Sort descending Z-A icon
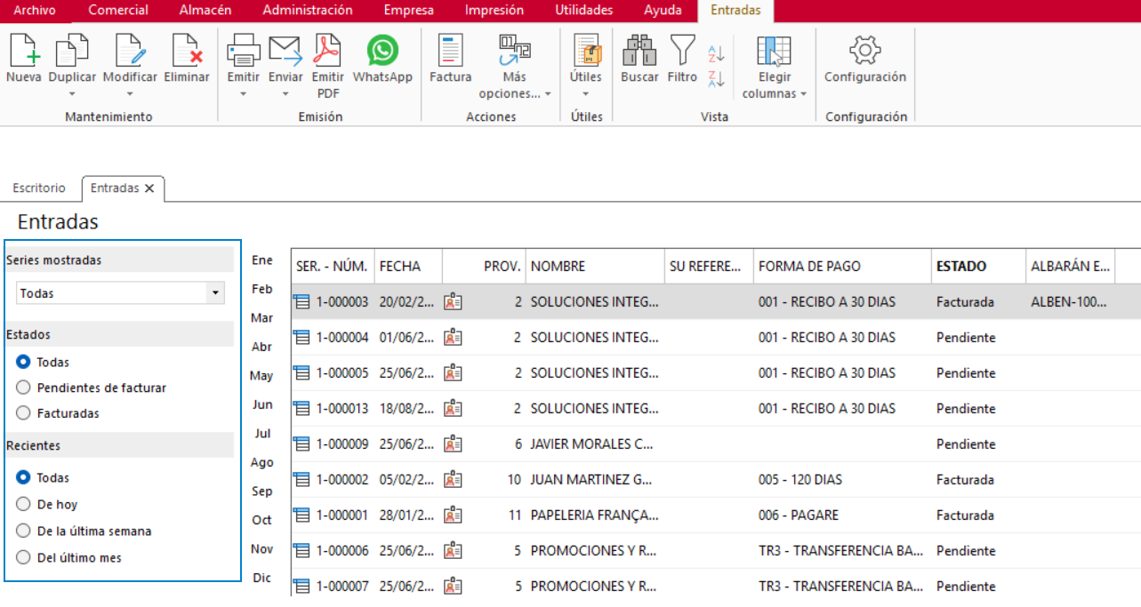Viewport: 1141px width, 607px height. tap(716, 78)
